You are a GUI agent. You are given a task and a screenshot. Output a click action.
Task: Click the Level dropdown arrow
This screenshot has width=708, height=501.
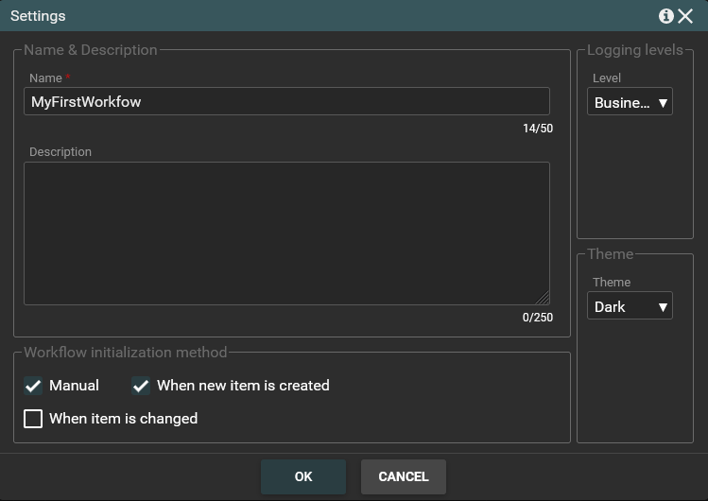point(663,102)
